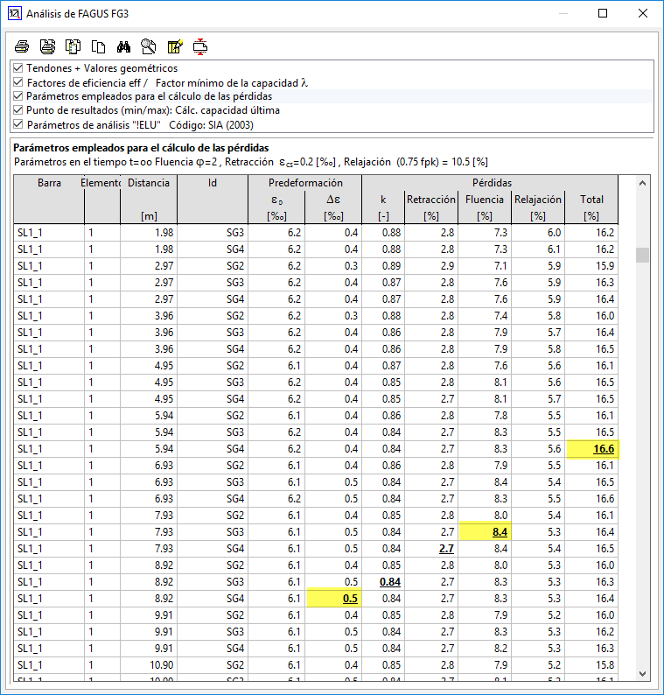Click the Total column header
This screenshot has height=695, width=664.
(x=591, y=207)
